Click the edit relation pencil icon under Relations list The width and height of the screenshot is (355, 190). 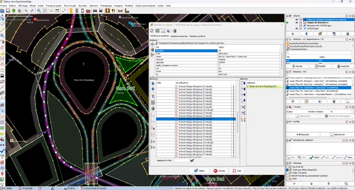[x=306, y=102]
